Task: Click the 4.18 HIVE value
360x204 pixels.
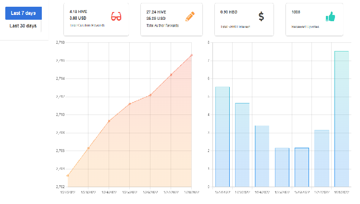Action: pos(78,12)
